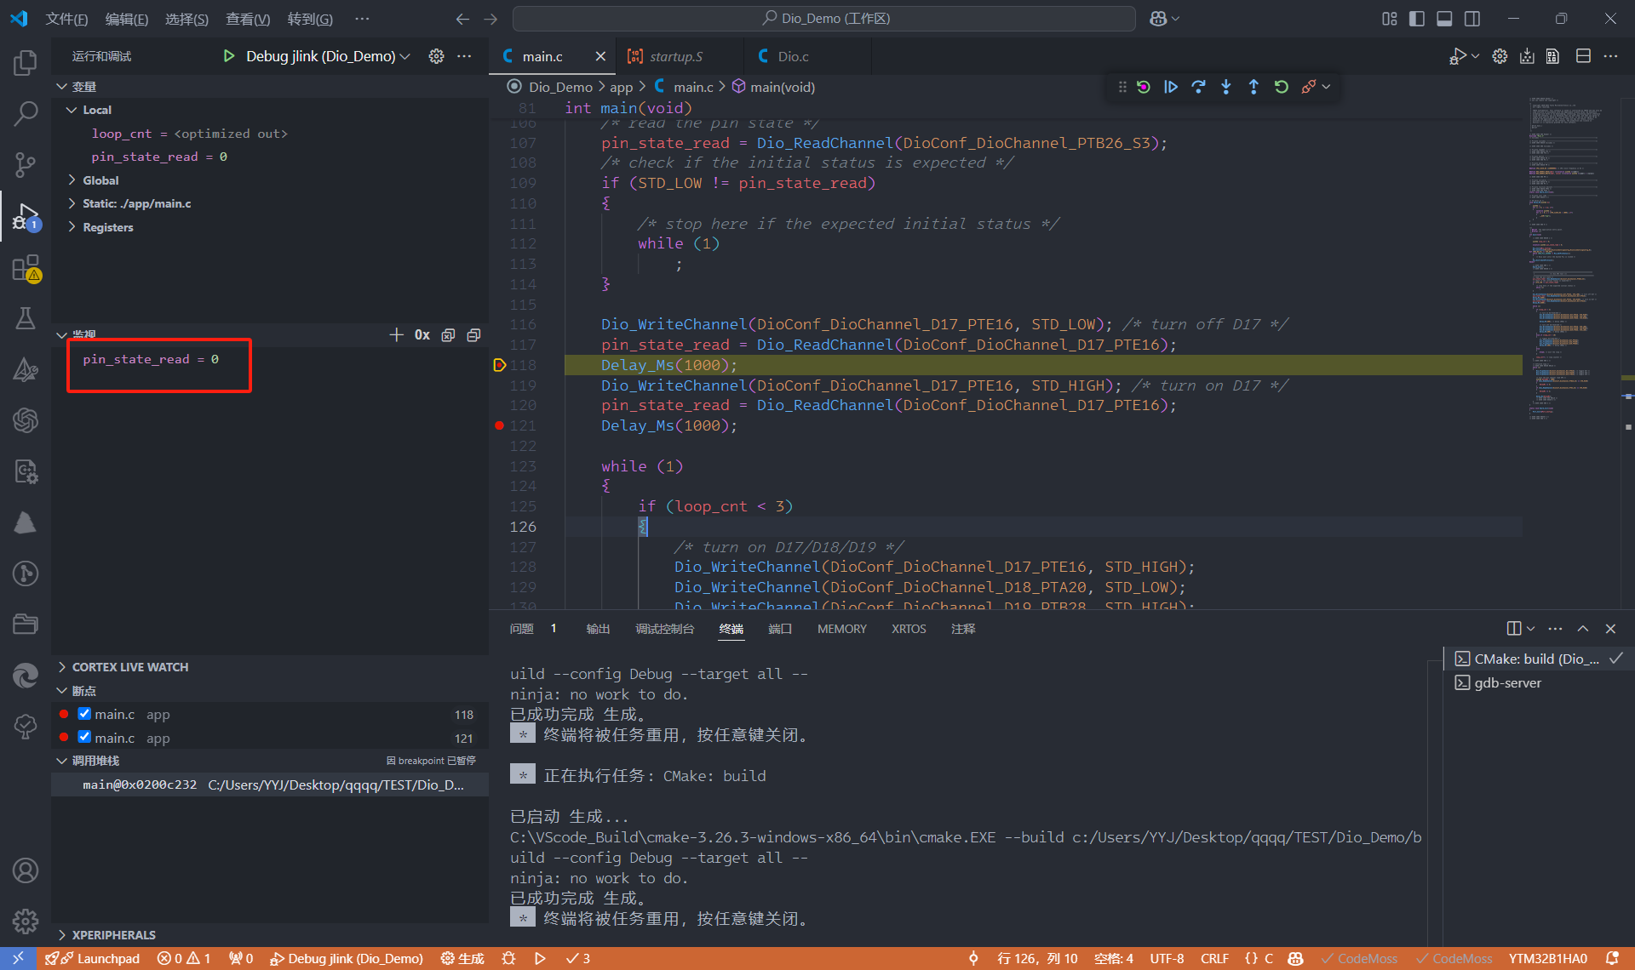The image size is (1635, 970).
Task: Collapse the Local variables scope
Action: 72,110
